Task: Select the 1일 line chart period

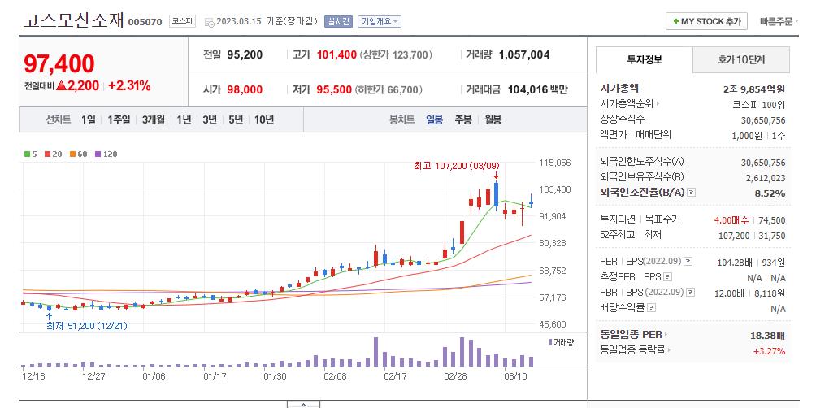Action: (88, 119)
